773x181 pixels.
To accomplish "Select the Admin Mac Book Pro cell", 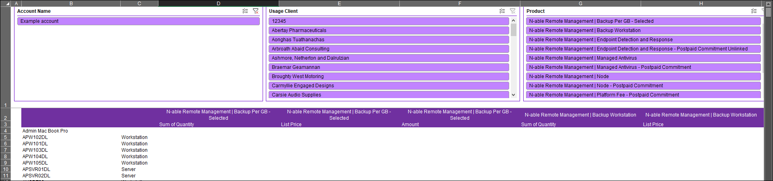I will (45, 131).
